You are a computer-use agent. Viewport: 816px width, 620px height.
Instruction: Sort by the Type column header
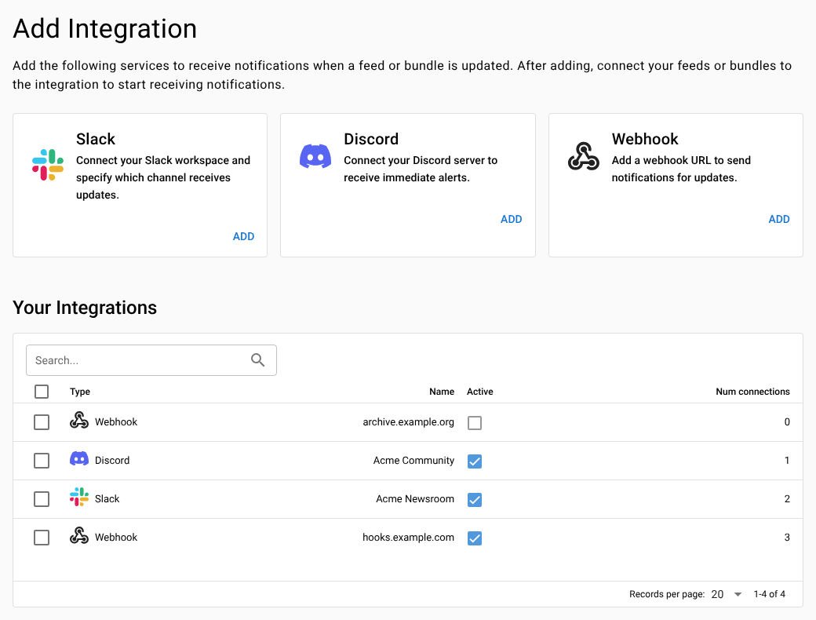coord(80,392)
